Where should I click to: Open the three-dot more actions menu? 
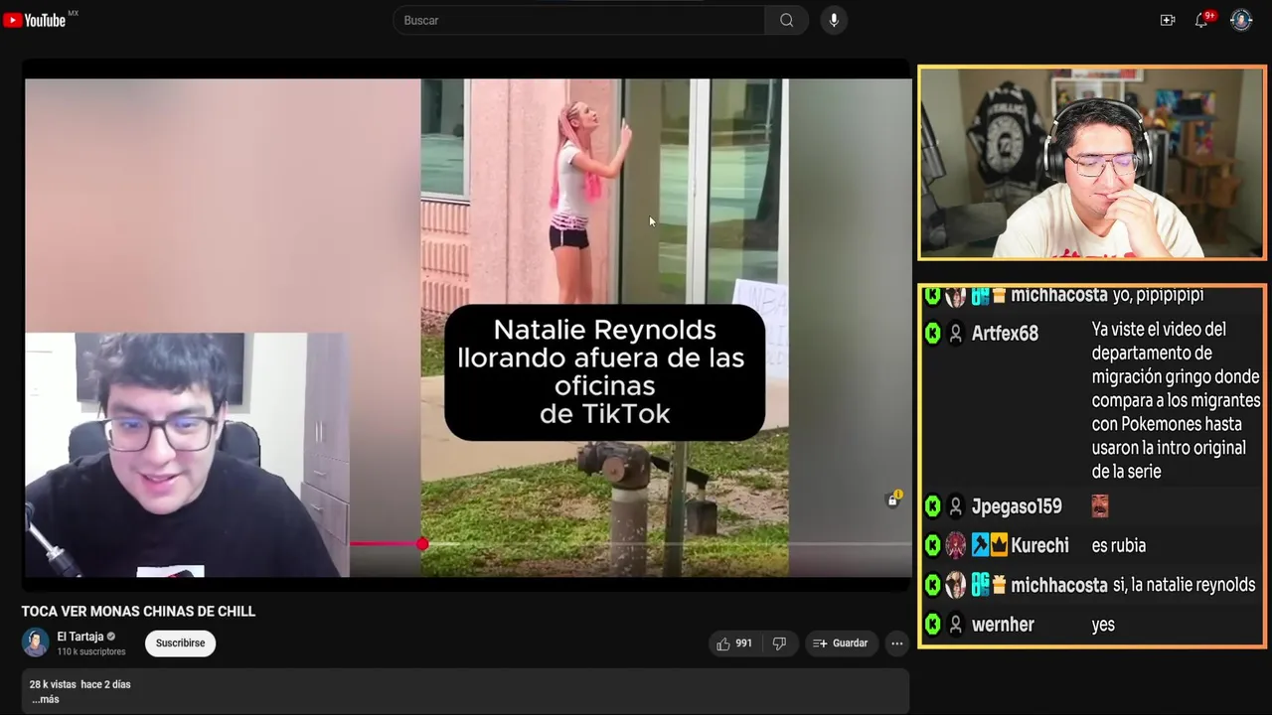(896, 643)
